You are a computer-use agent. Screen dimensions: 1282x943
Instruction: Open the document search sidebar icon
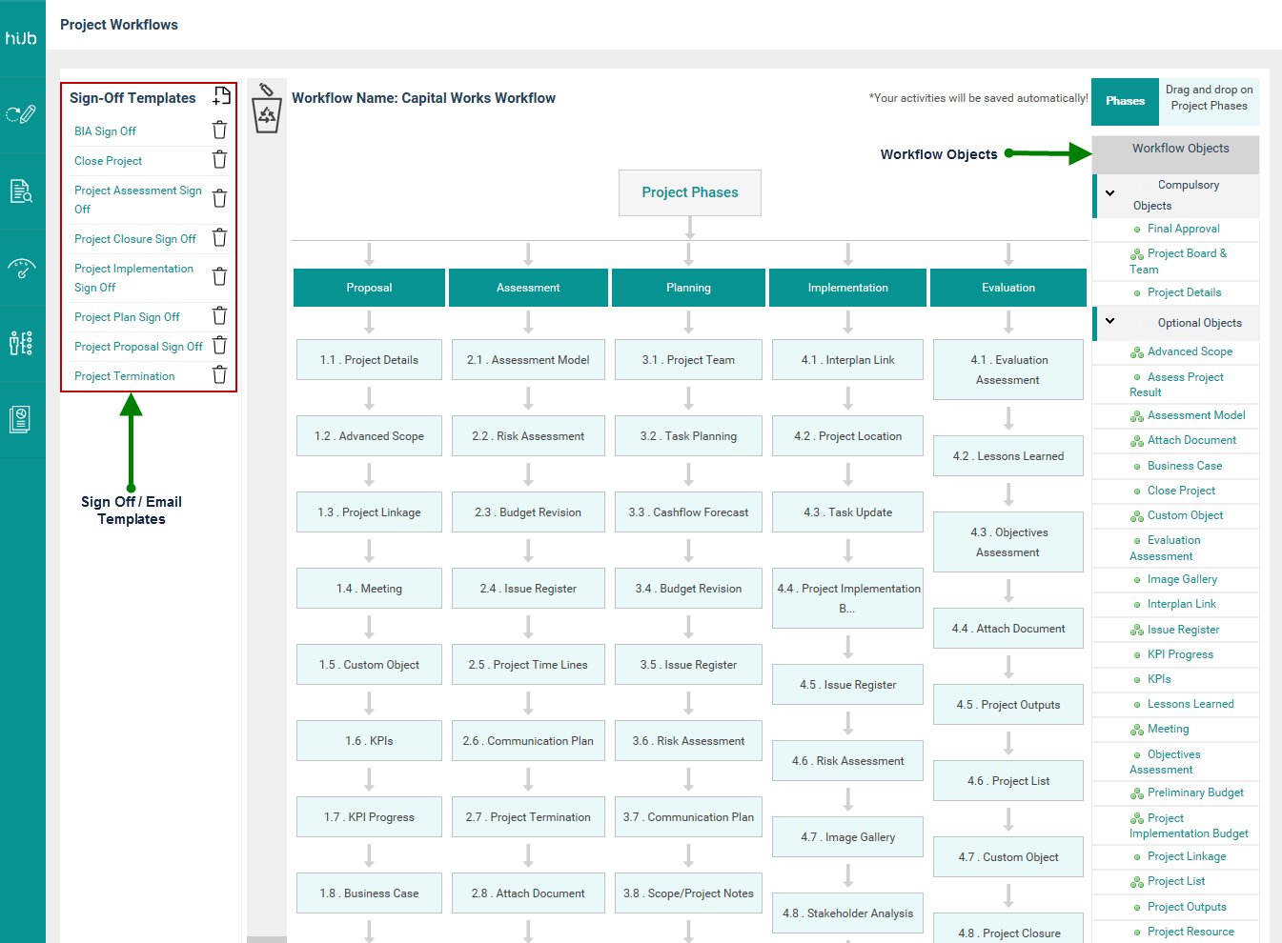(x=21, y=191)
